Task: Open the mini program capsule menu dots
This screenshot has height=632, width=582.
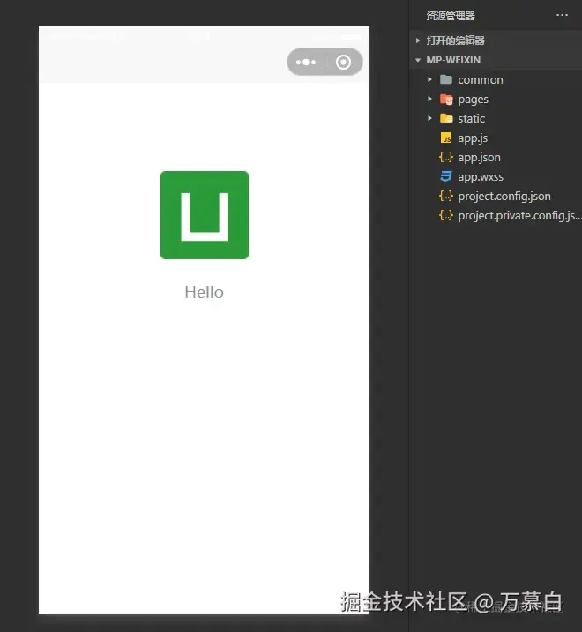Action: [306, 62]
